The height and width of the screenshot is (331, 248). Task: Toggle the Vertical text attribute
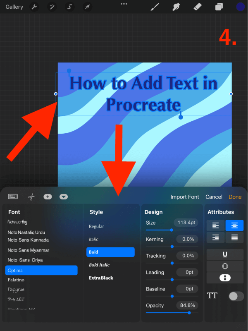(x=225, y=278)
